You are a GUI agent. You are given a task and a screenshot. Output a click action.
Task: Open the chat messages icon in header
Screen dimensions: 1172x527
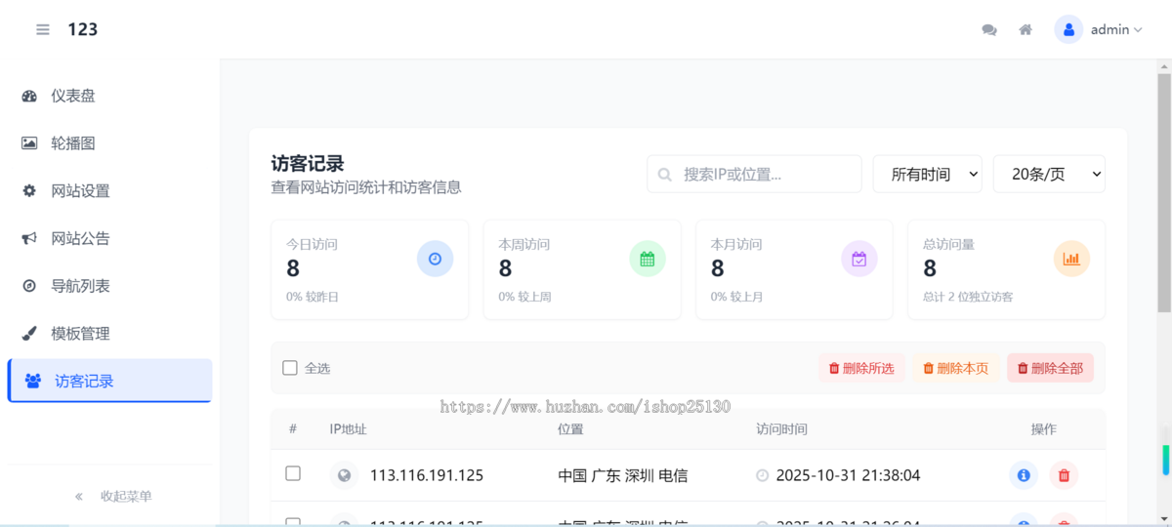[989, 29]
